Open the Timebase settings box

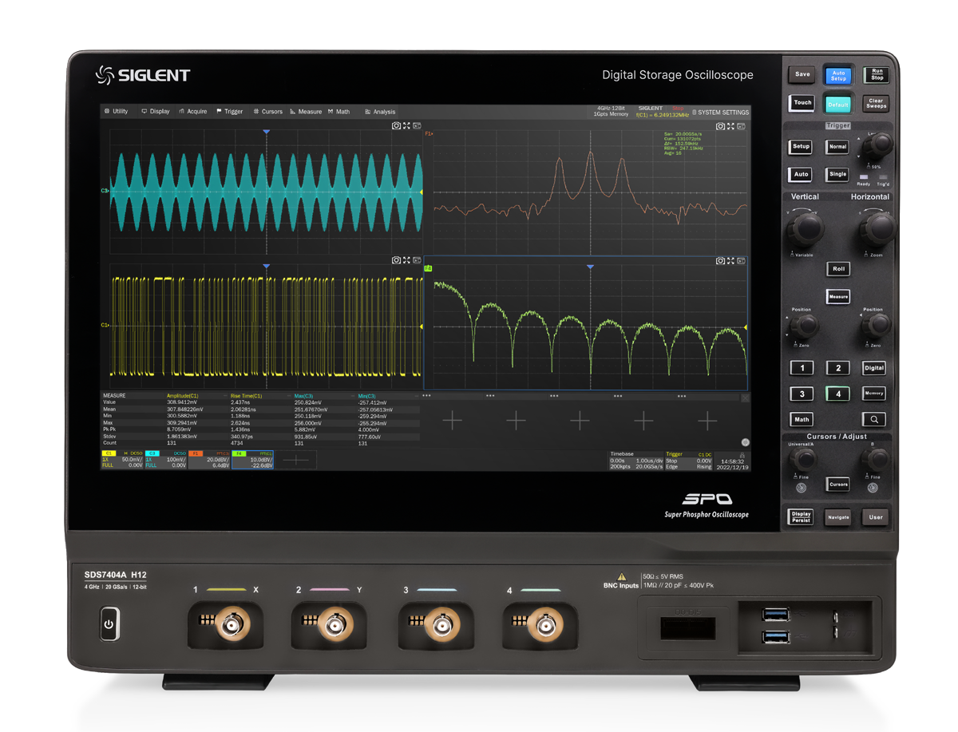pyautogui.click(x=635, y=460)
